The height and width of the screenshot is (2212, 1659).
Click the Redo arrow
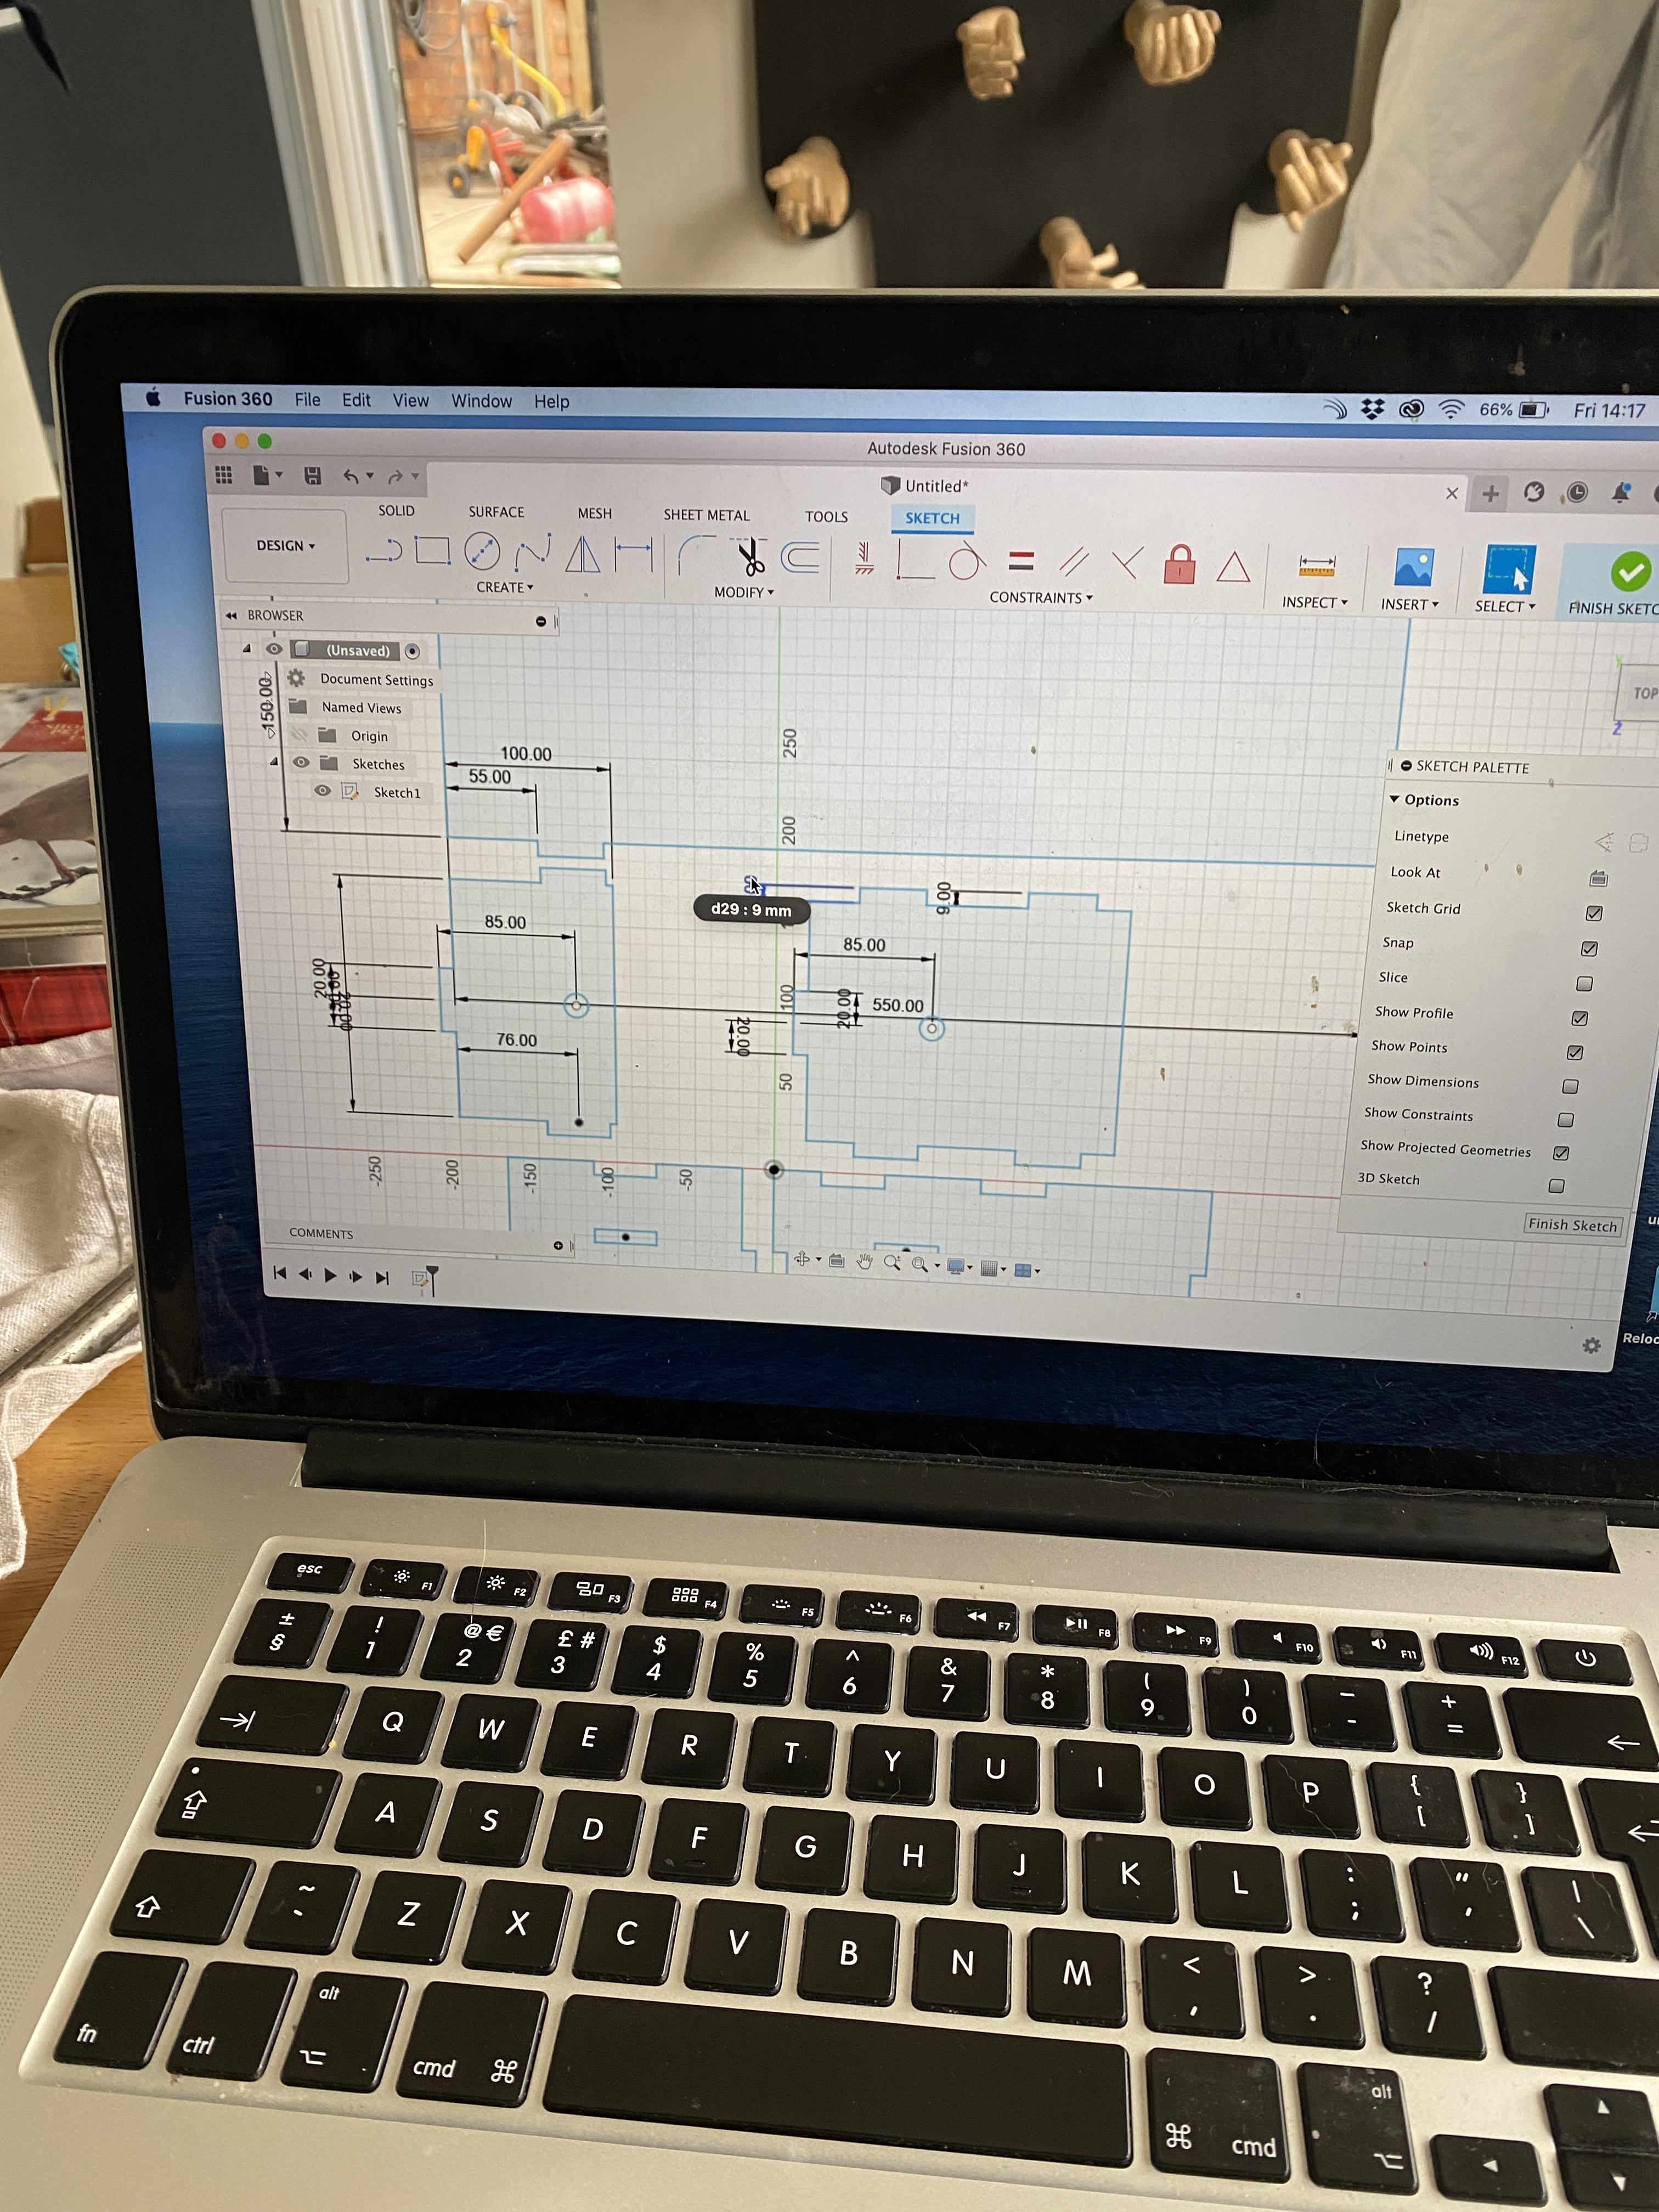coord(396,477)
